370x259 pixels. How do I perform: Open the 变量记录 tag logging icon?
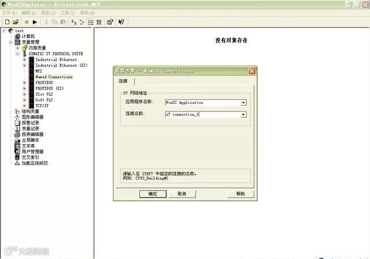(x=17, y=129)
